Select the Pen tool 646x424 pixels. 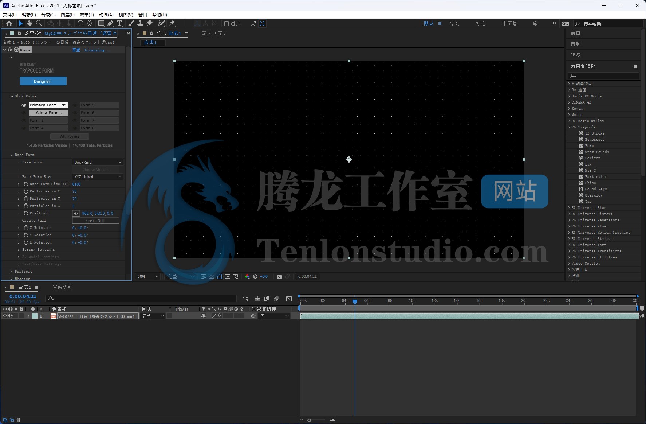click(x=110, y=23)
